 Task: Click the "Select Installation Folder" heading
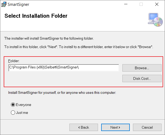pyautogui.click(x=36, y=16)
